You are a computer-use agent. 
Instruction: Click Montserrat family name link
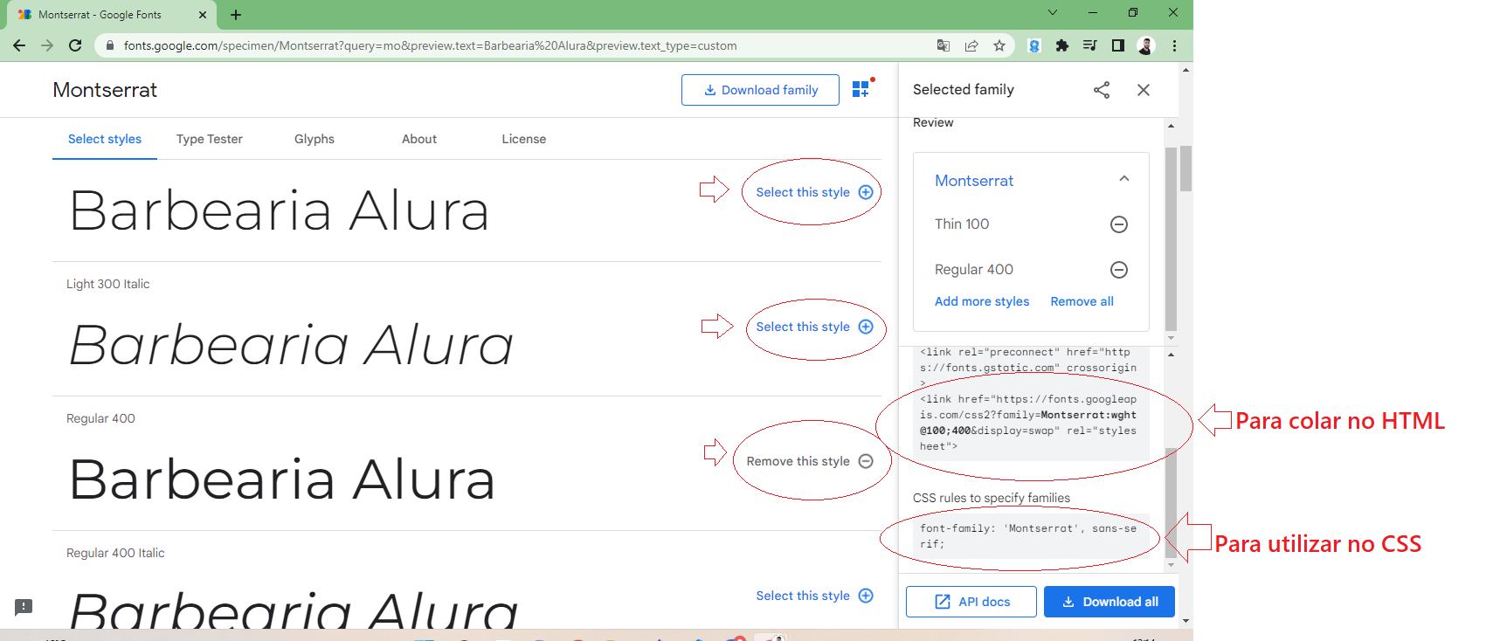[974, 181]
